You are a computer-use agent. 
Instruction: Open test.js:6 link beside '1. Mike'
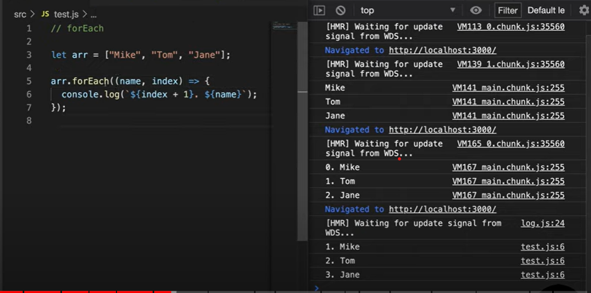coord(543,247)
